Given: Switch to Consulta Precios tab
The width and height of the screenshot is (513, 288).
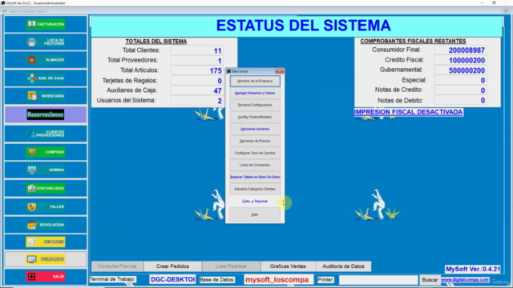Looking at the screenshot, I should tap(117, 266).
